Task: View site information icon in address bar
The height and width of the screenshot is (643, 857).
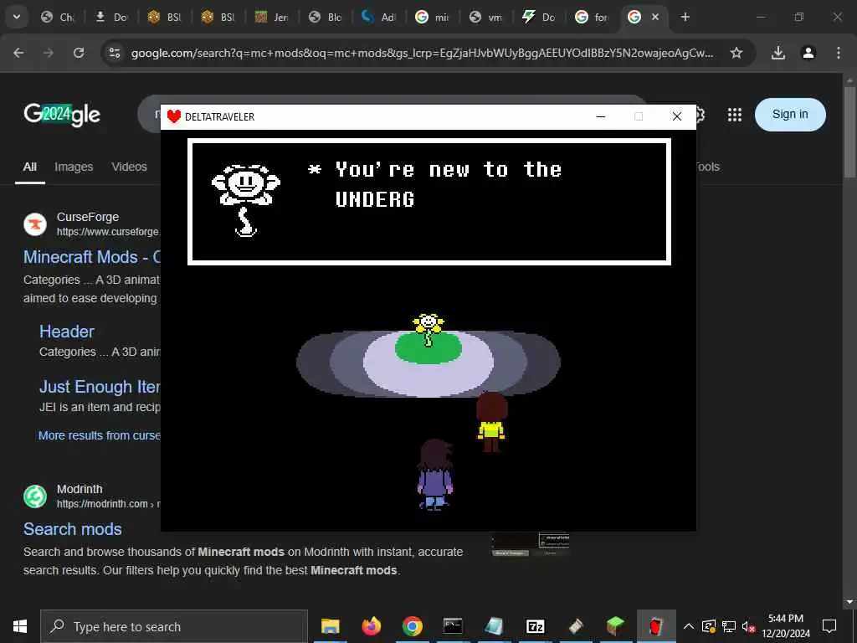Action: (x=114, y=53)
